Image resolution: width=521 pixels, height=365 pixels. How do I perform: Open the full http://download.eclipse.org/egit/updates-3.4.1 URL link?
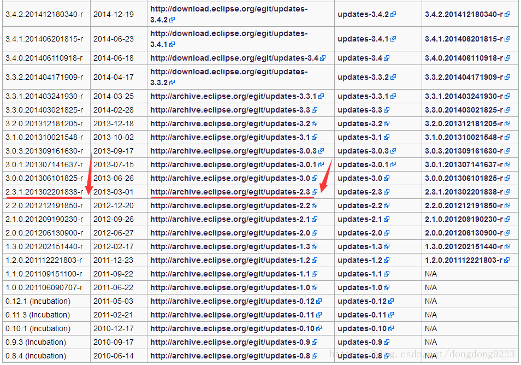[x=229, y=39]
